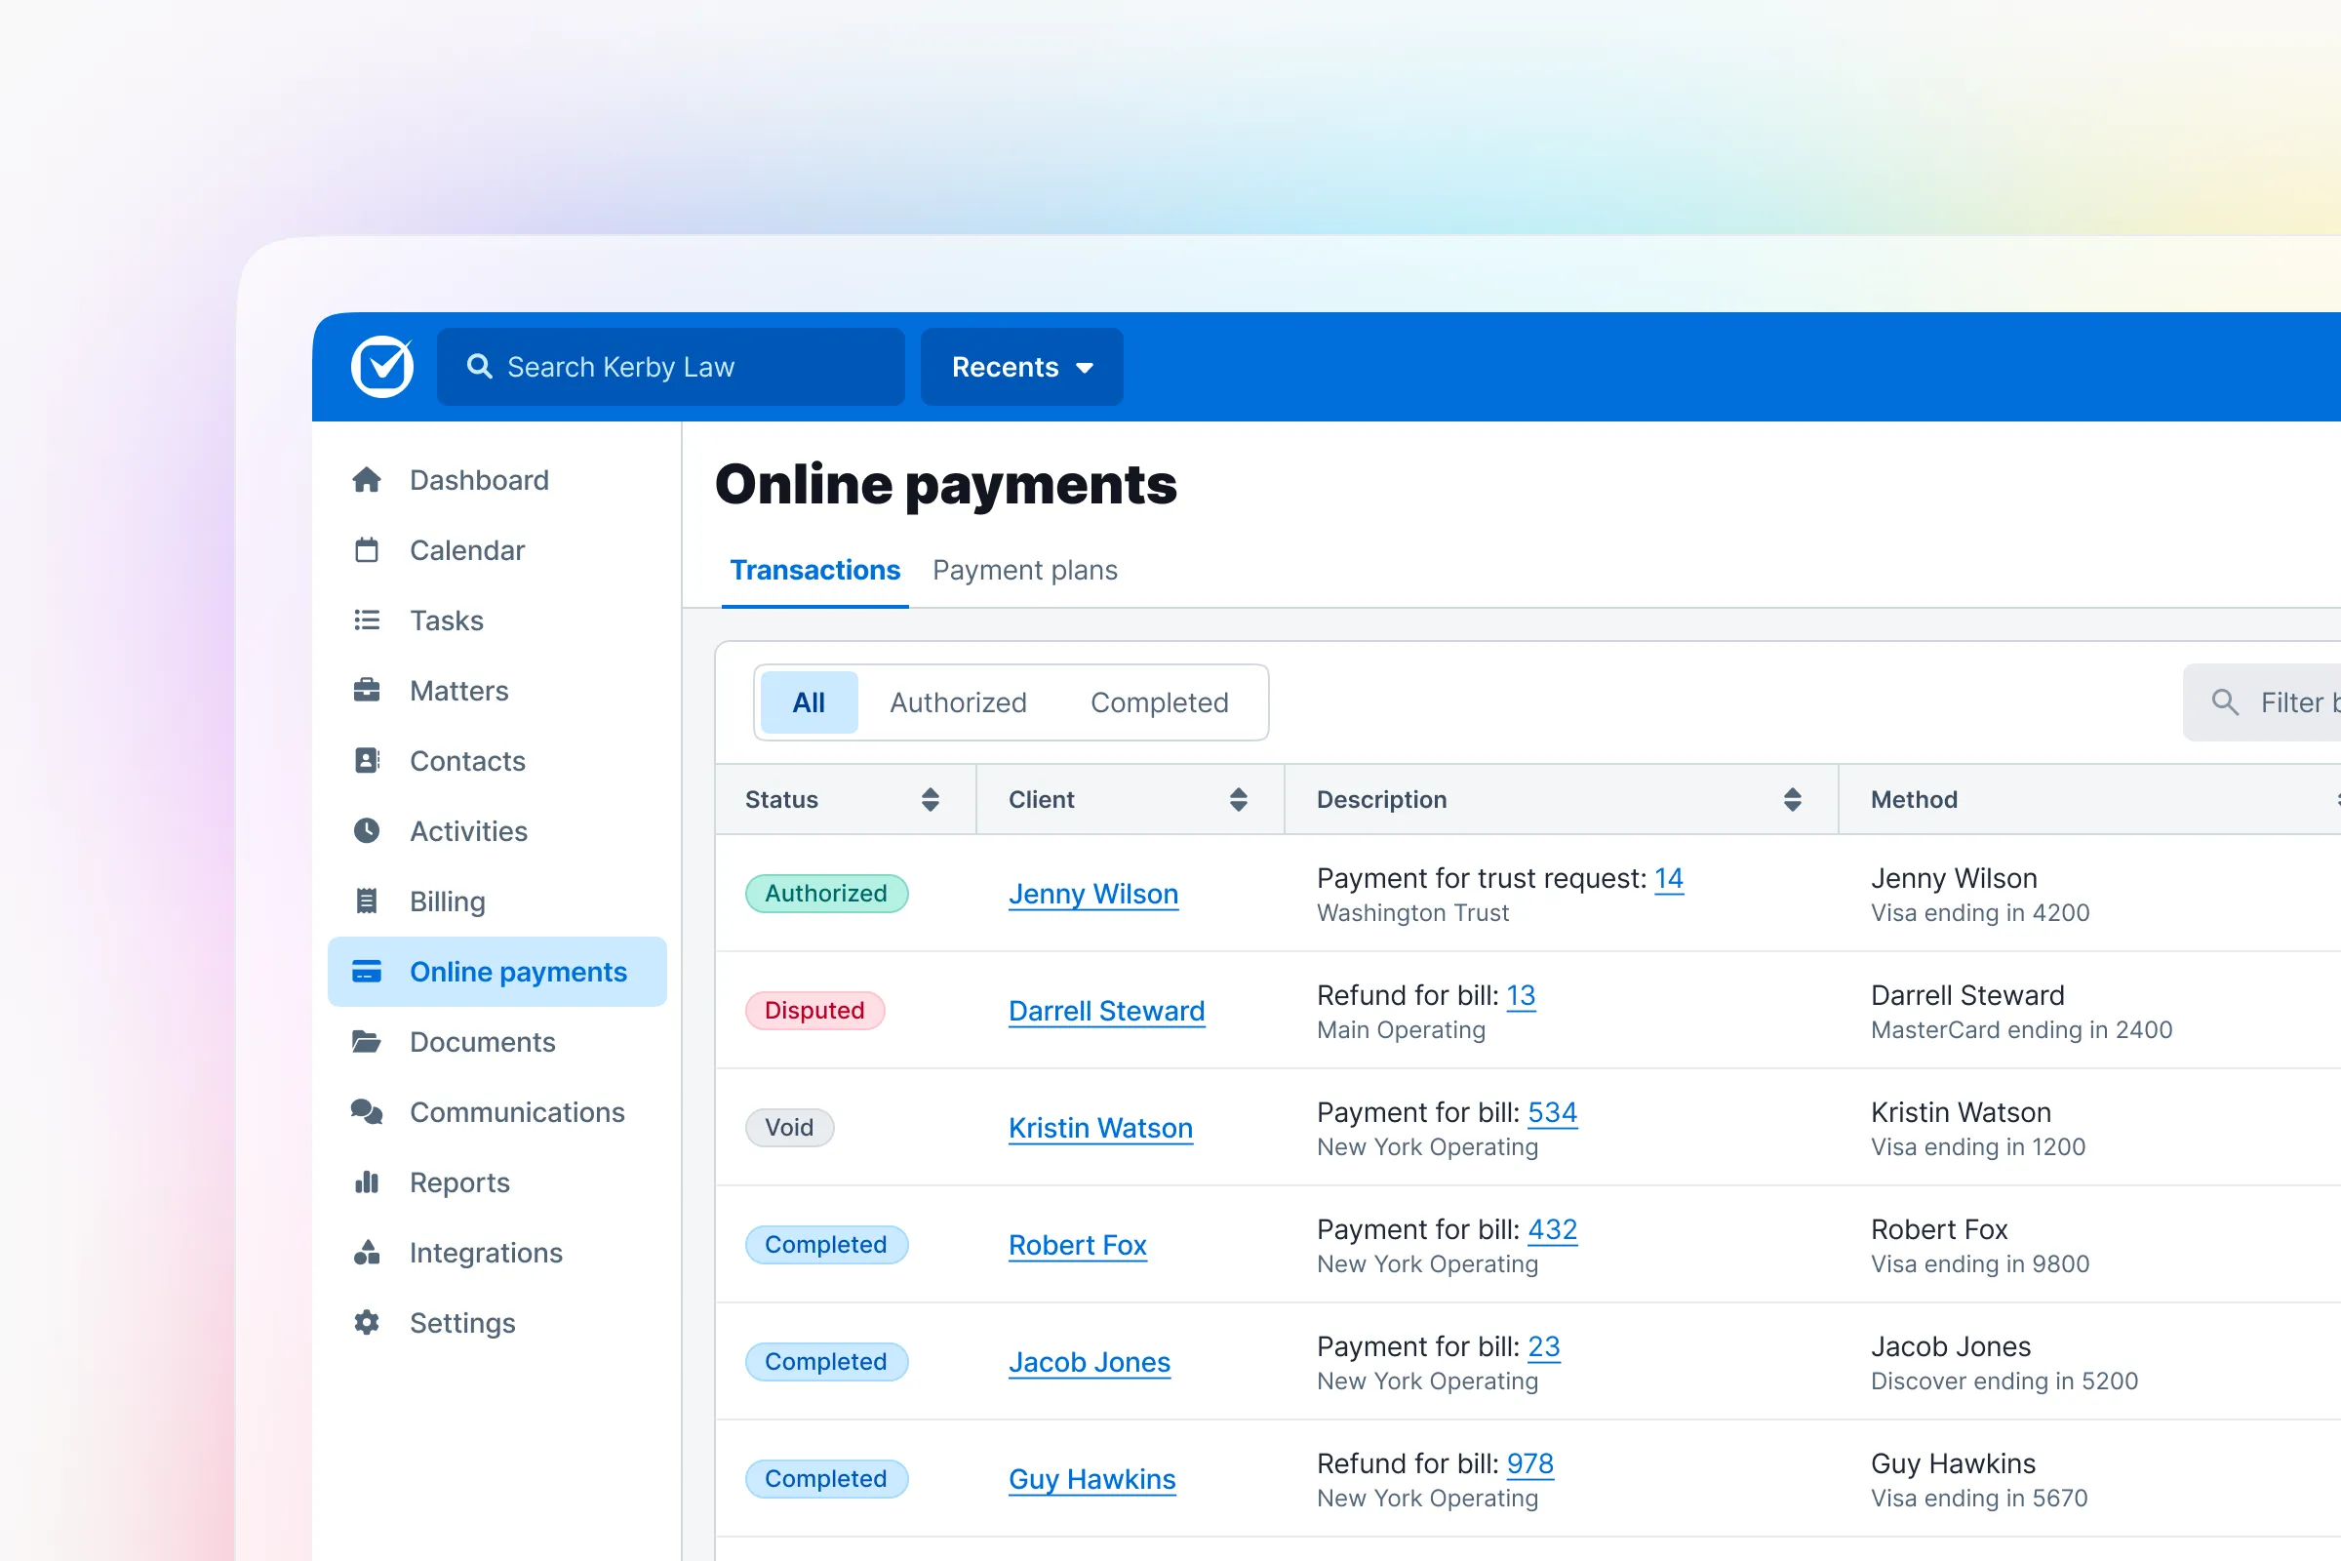Sort by Description column arrows
Viewport: 2341px width, 1561px height.
[1792, 799]
